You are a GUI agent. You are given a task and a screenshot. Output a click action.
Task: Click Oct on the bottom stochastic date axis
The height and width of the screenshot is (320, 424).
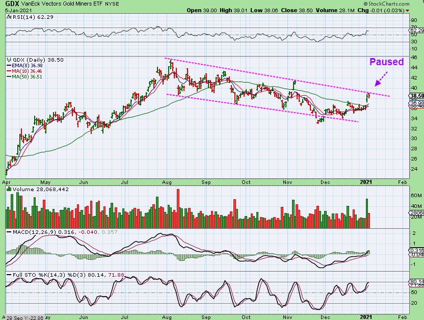click(x=246, y=317)
